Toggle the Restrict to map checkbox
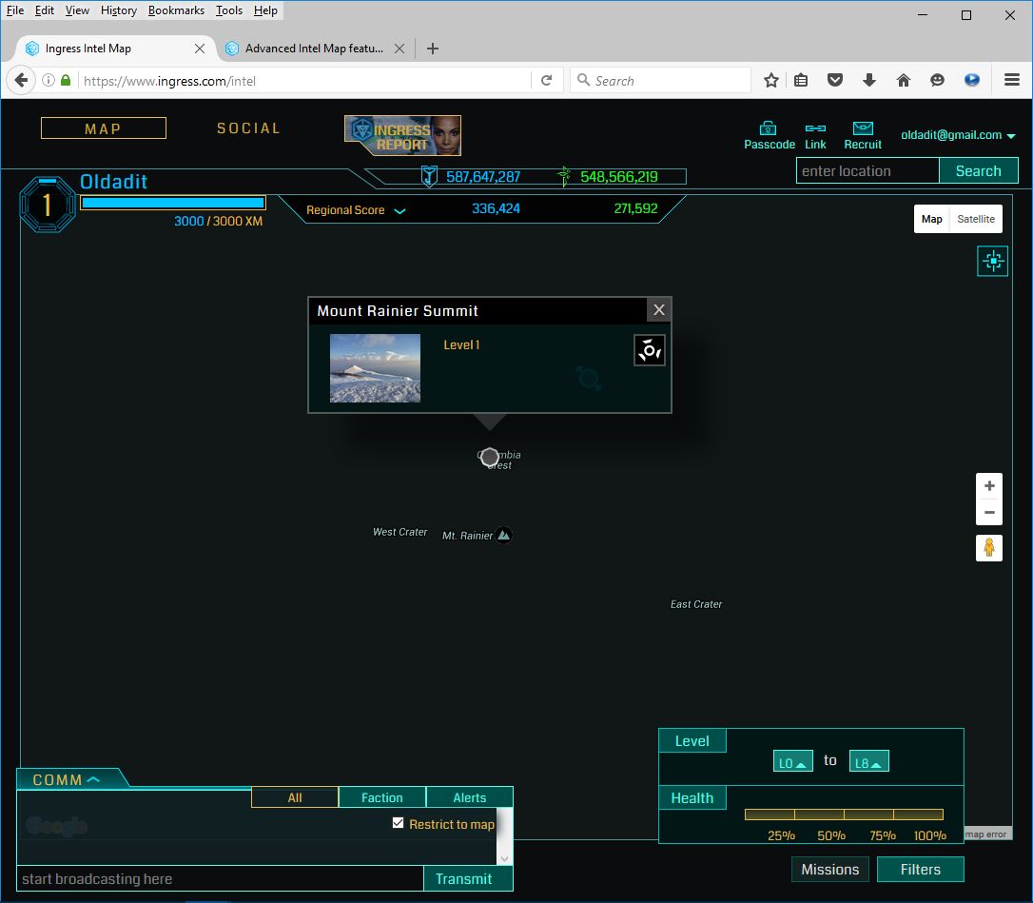This screenshot has height=903, width=1033. tap(399, 823)
